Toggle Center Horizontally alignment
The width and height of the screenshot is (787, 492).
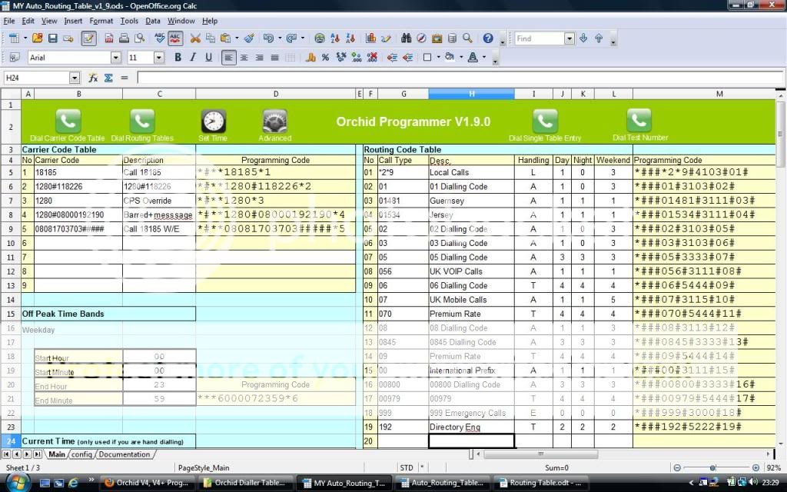(x=244, y=57)
